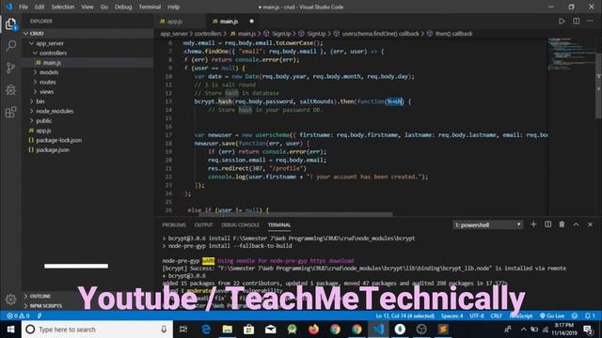Screen dimensions: 602x338
Task: Open the Edit menu
Action: click(40, 7)
